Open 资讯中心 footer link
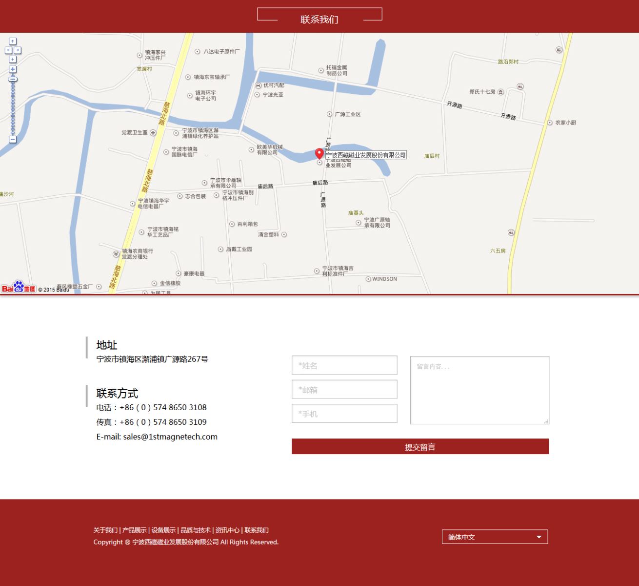Screen dimensions: 639x586 [227, 530]
